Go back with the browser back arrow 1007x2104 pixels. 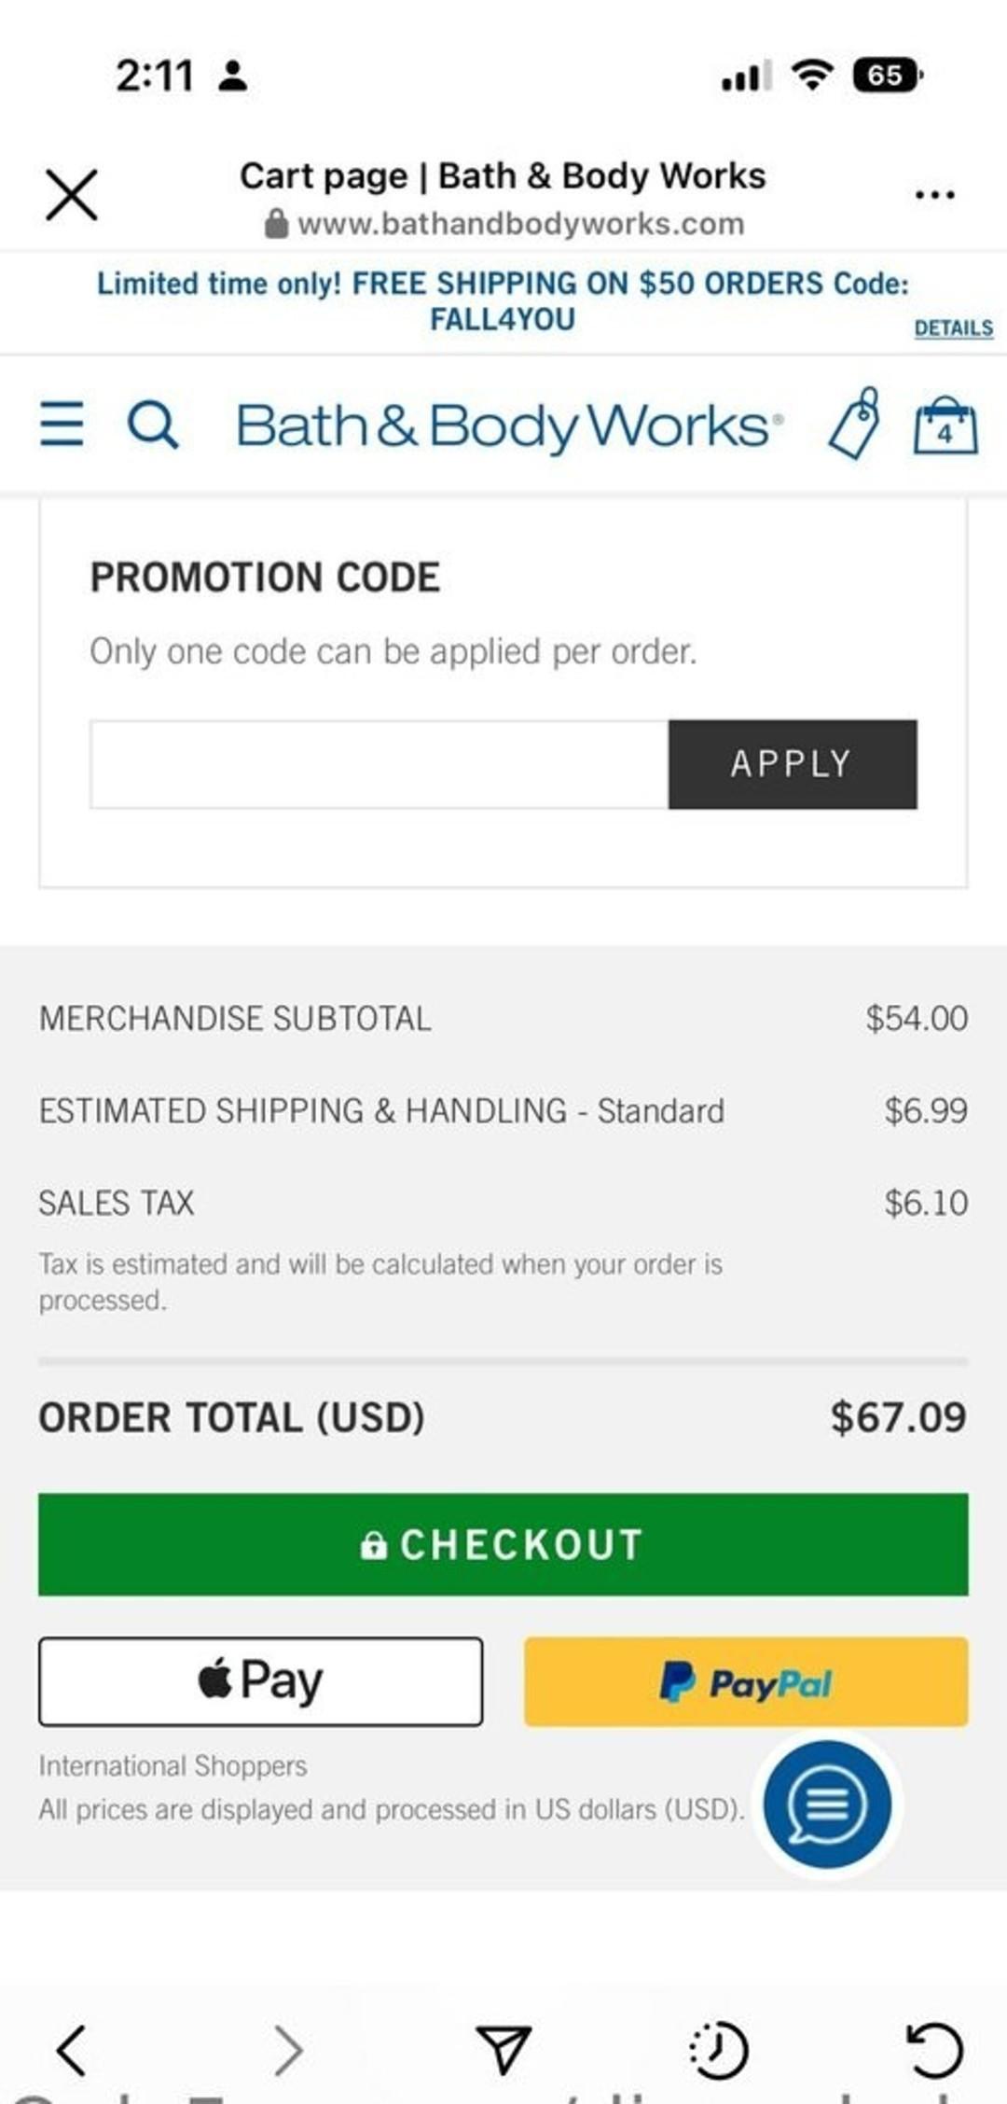72,2050
